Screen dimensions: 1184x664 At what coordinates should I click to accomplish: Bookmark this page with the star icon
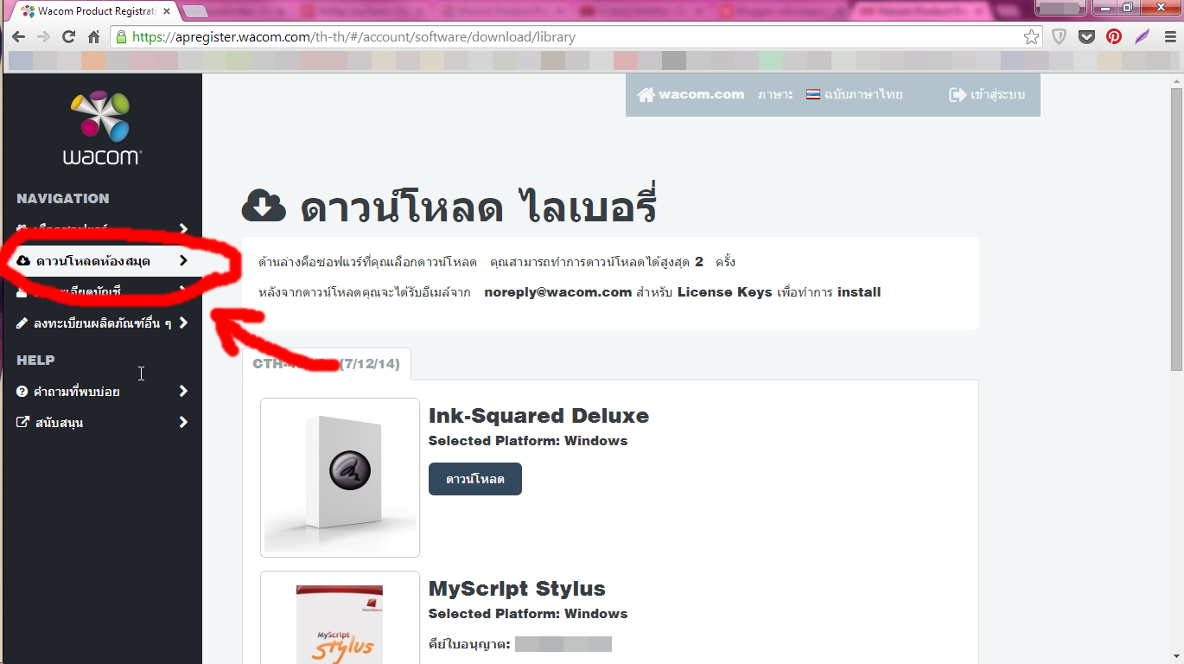pyautogui.click(x=1031, y=37)
